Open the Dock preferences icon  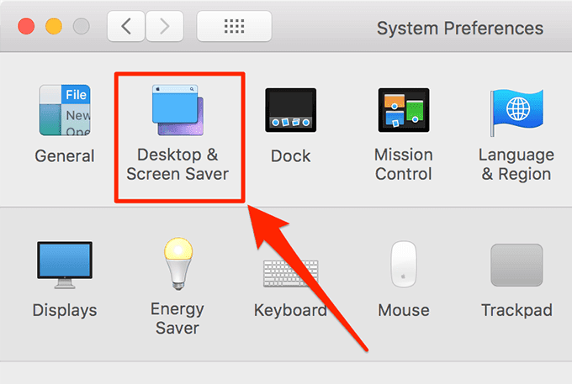tap(291, 110)
